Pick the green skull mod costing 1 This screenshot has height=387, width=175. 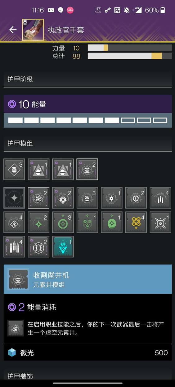coord(112,222)
